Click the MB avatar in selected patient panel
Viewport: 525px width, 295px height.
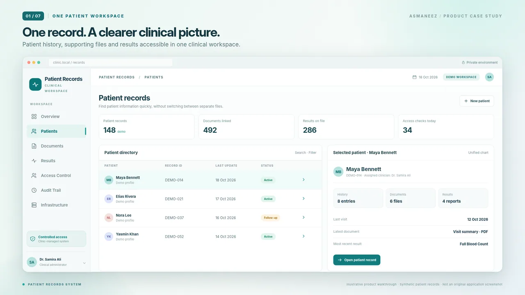[x=338, y=172]
